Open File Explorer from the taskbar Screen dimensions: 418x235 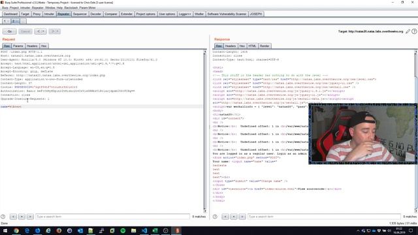[133, 230]
